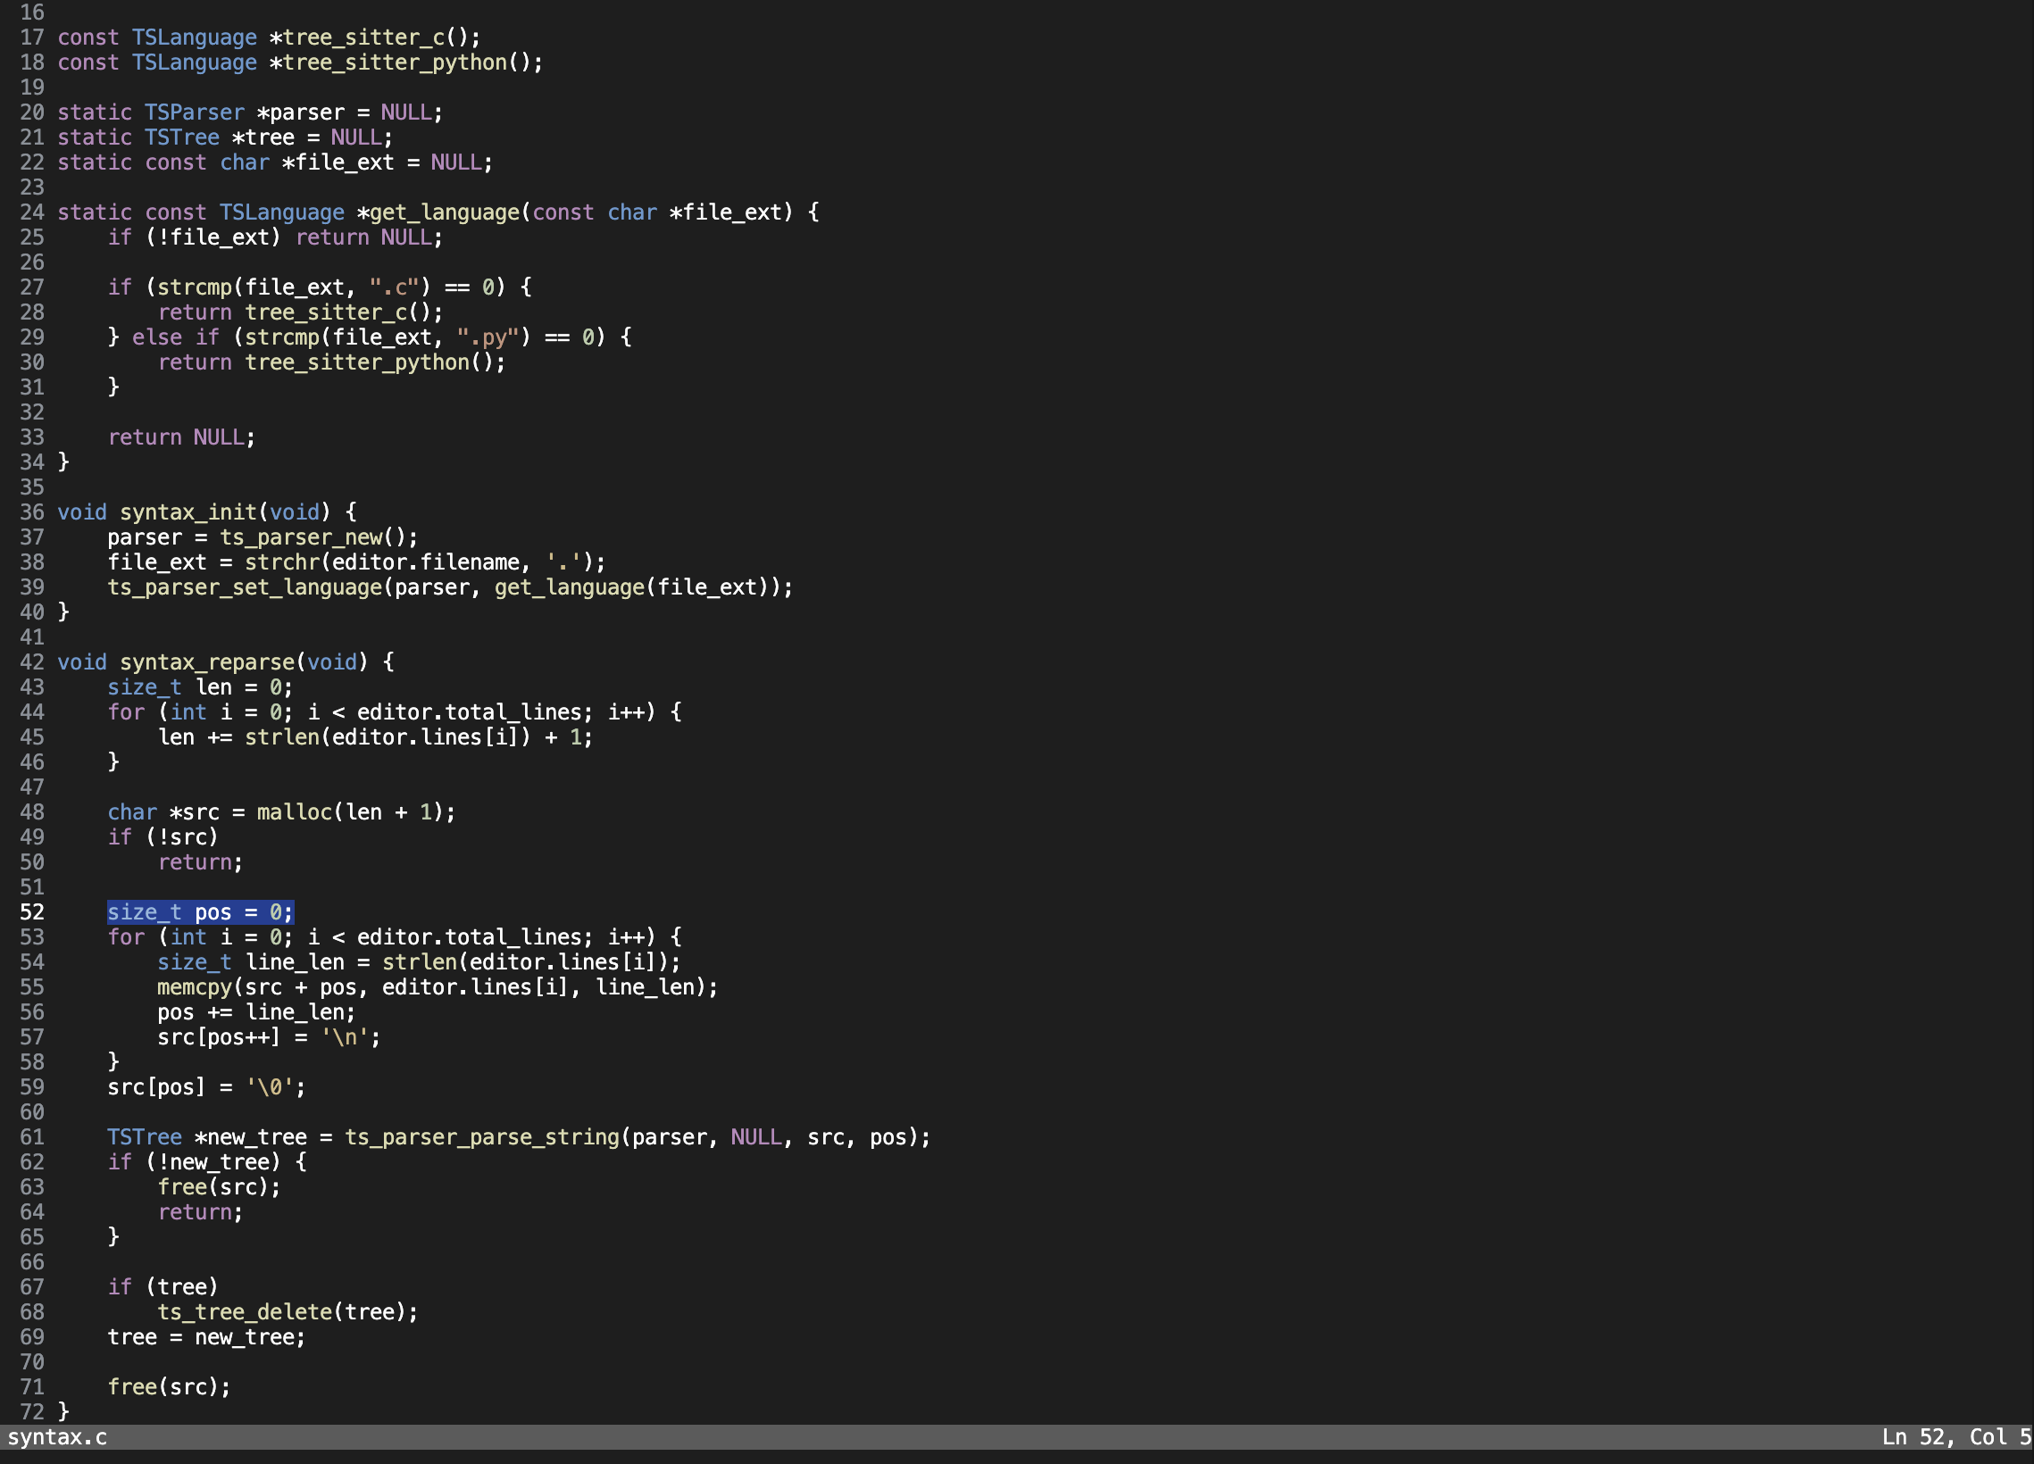This screenshot has width=2034, height=1464.
Task: Click 'if (!src)' on line 49
Action: pos(163,837)
